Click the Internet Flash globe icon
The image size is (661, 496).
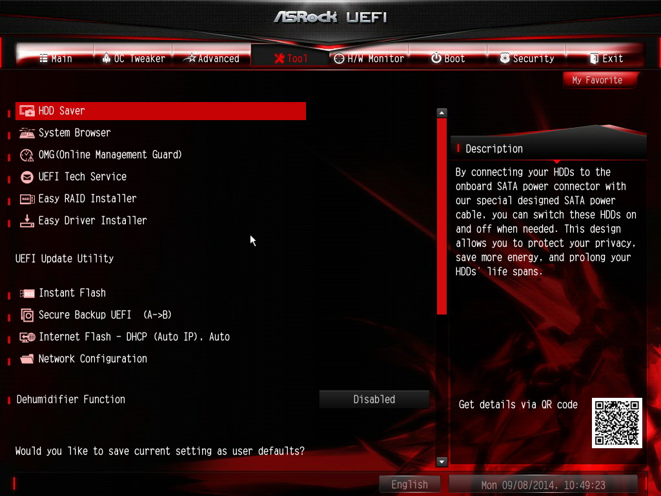(x=27, y=337)
